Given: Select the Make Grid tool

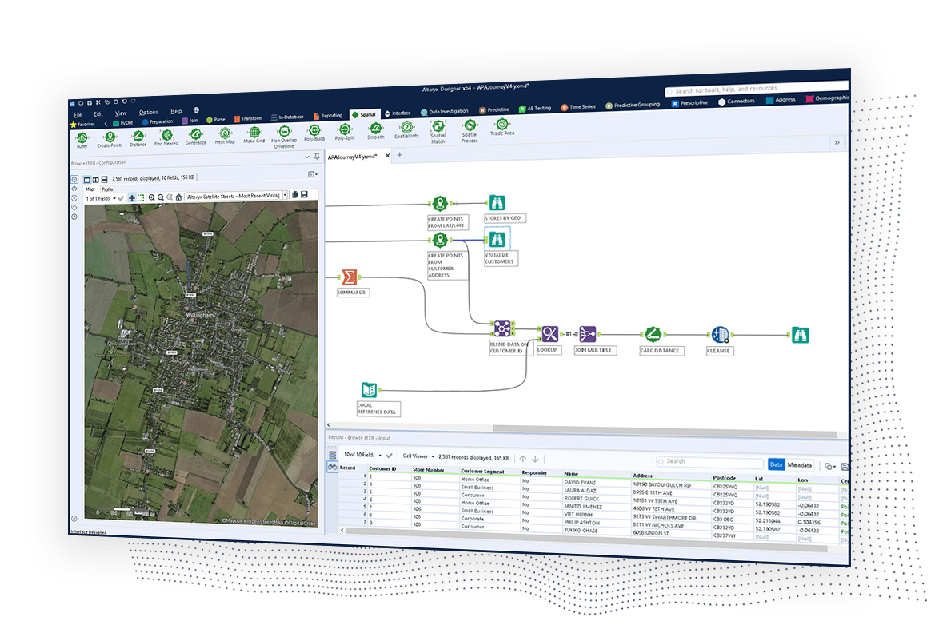Looking at the screenshot, I should point(254,135).
